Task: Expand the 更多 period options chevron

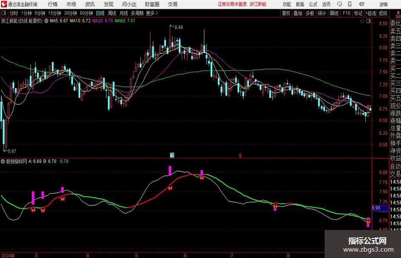Action: pyautogui.click(x=157, y=13)
